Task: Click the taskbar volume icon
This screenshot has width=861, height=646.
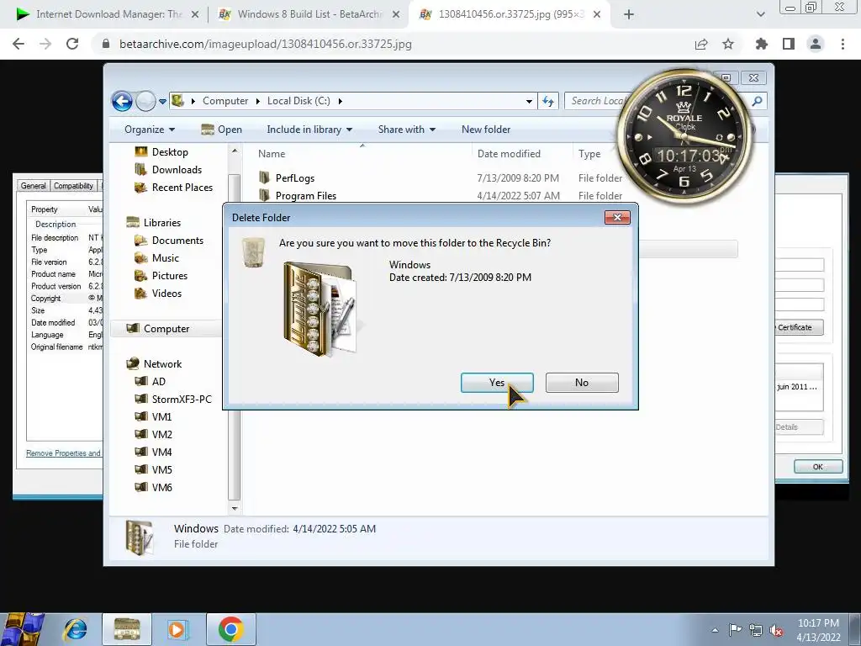Action: point(776,631)
